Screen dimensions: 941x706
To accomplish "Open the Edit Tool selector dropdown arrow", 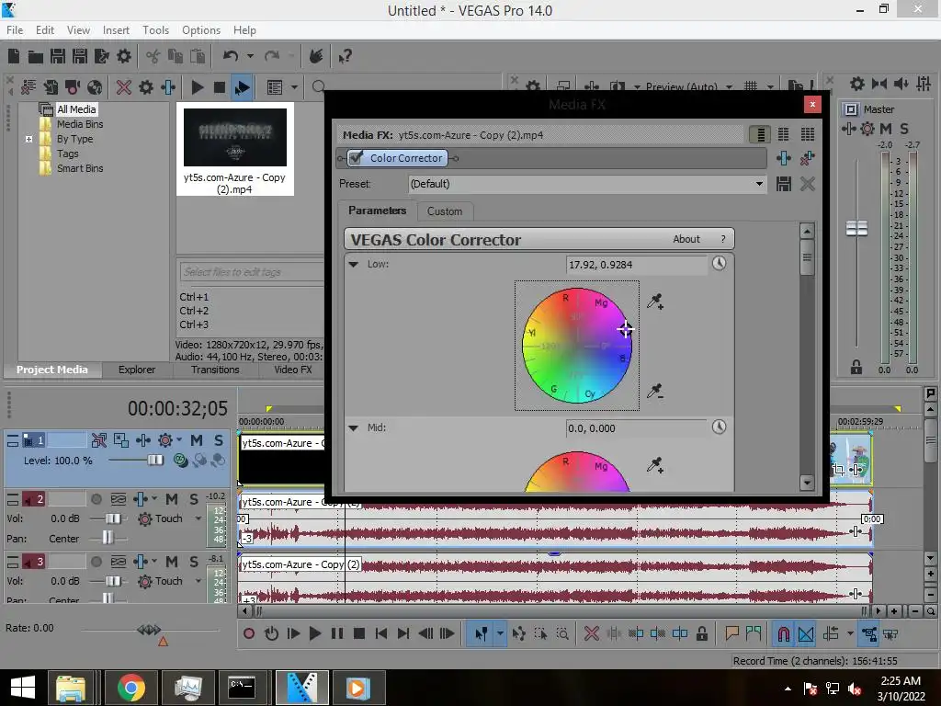I will 500,634.
